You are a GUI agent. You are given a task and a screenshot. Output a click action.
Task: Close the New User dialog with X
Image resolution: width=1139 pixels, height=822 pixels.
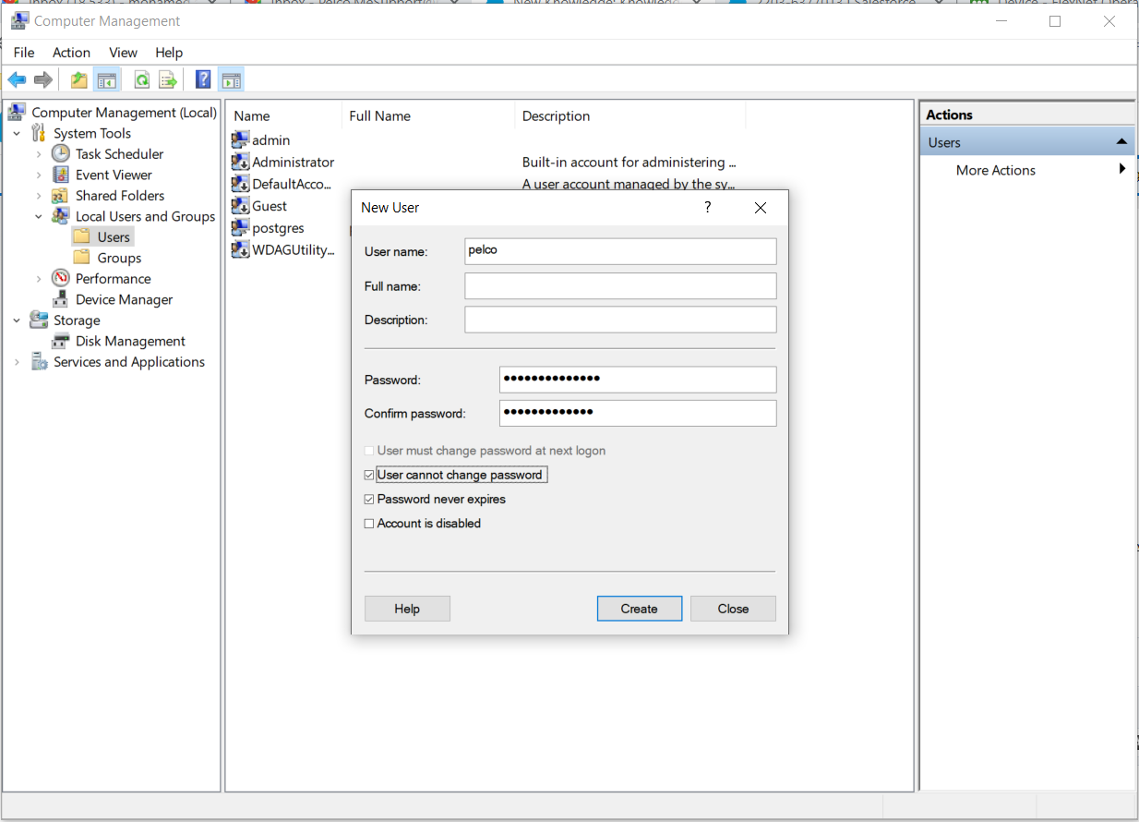[x=761, y=208]
